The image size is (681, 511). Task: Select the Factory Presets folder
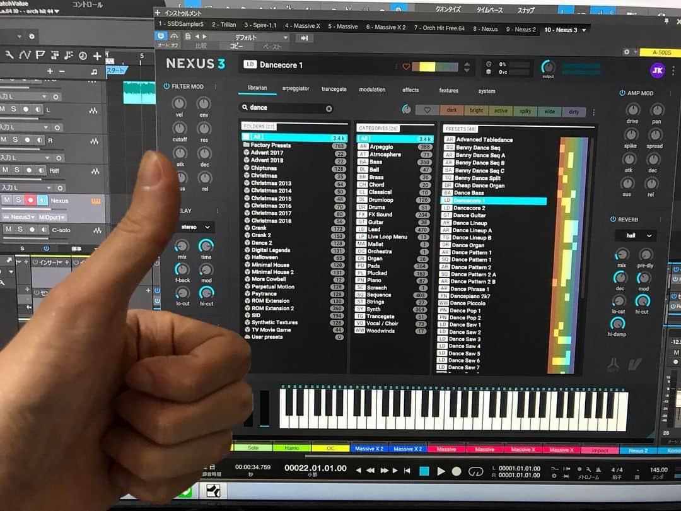[294, 145]
